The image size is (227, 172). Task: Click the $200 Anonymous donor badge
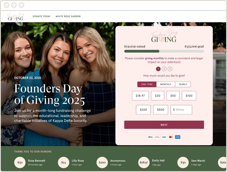[x=102, y=163]
